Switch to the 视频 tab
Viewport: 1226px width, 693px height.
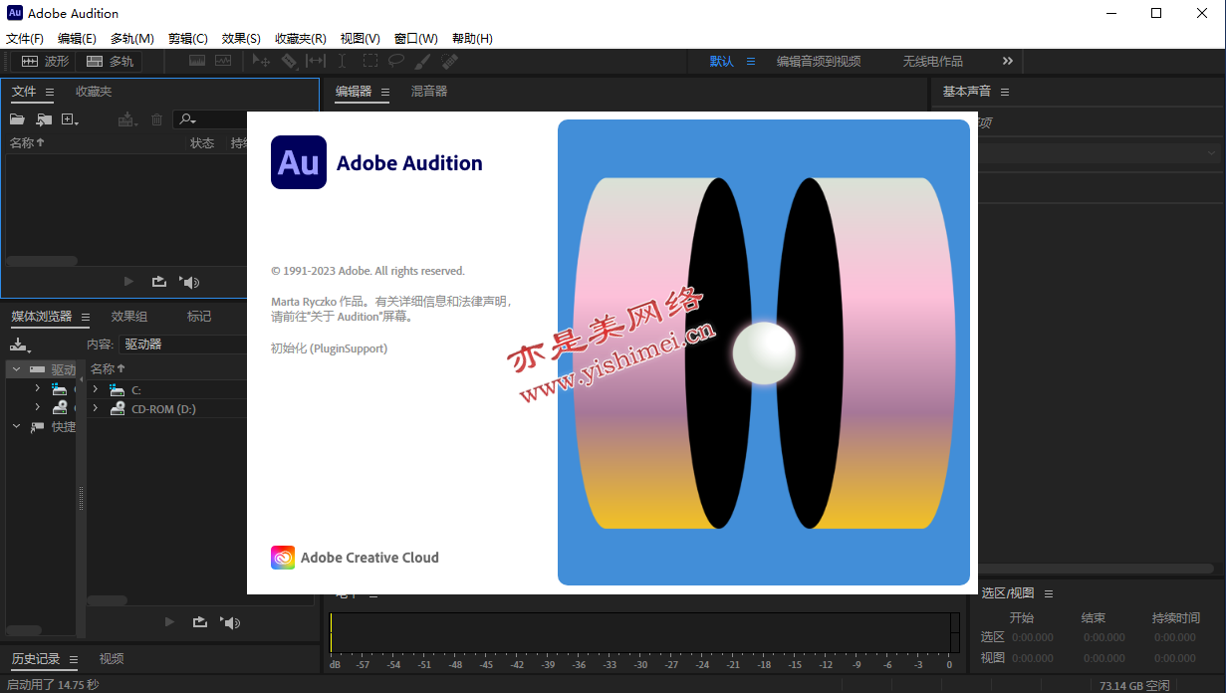[x=112, y=659]
